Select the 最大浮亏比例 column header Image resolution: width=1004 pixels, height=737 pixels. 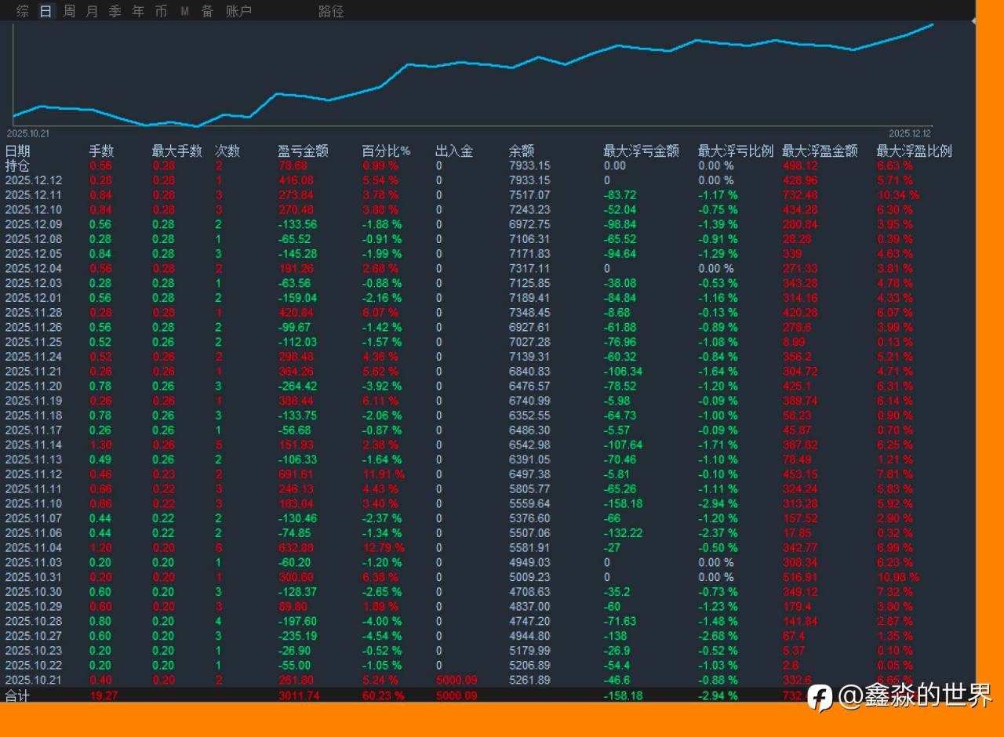coord(736,151)
